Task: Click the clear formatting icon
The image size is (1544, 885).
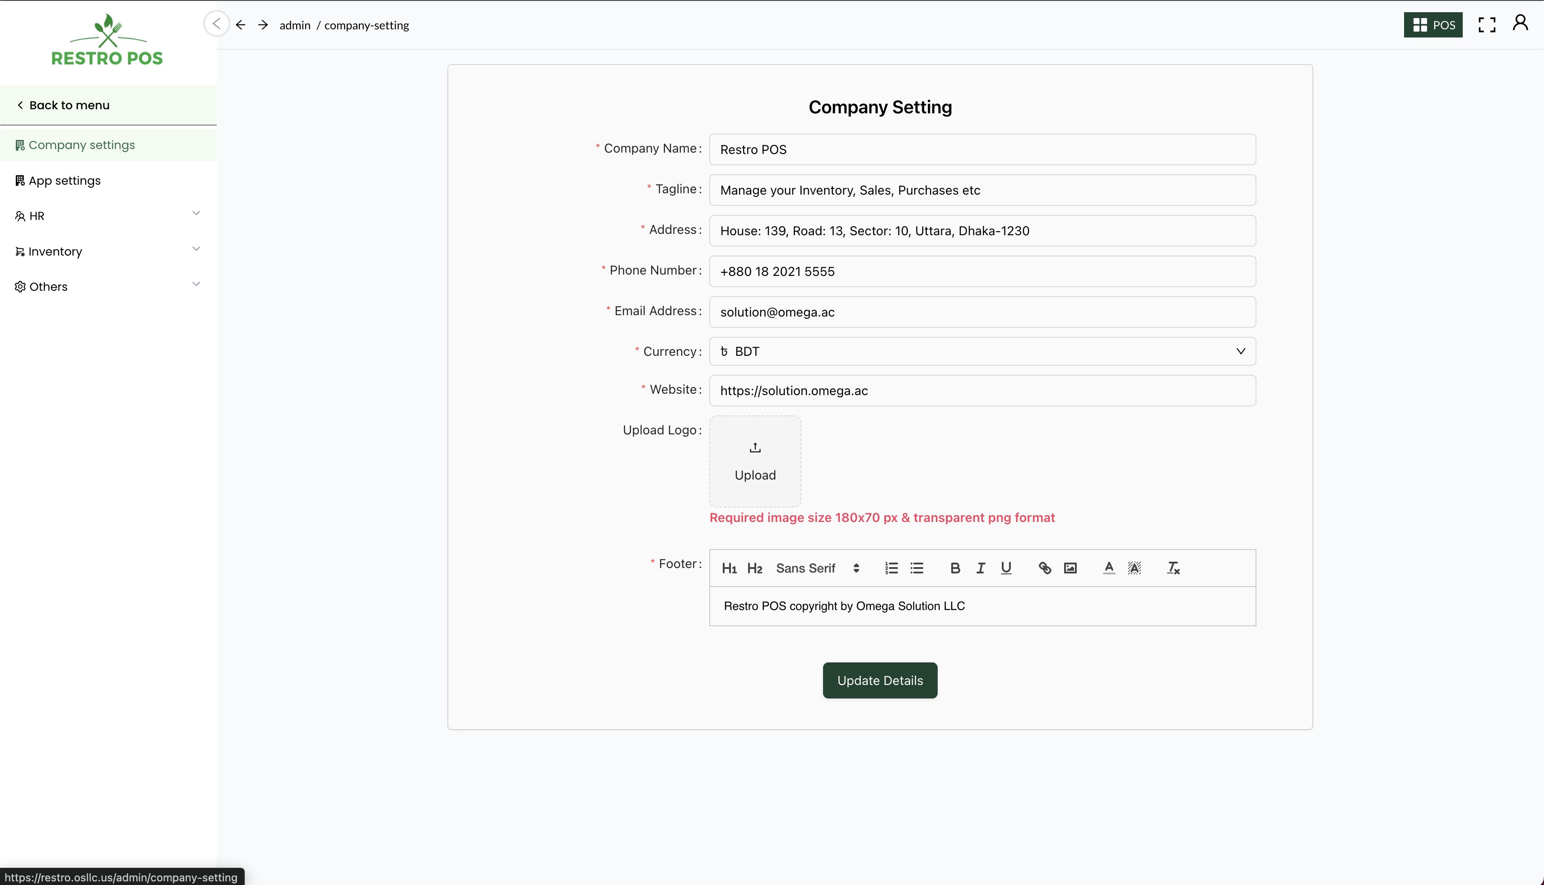Action: tap(1173, 568)
